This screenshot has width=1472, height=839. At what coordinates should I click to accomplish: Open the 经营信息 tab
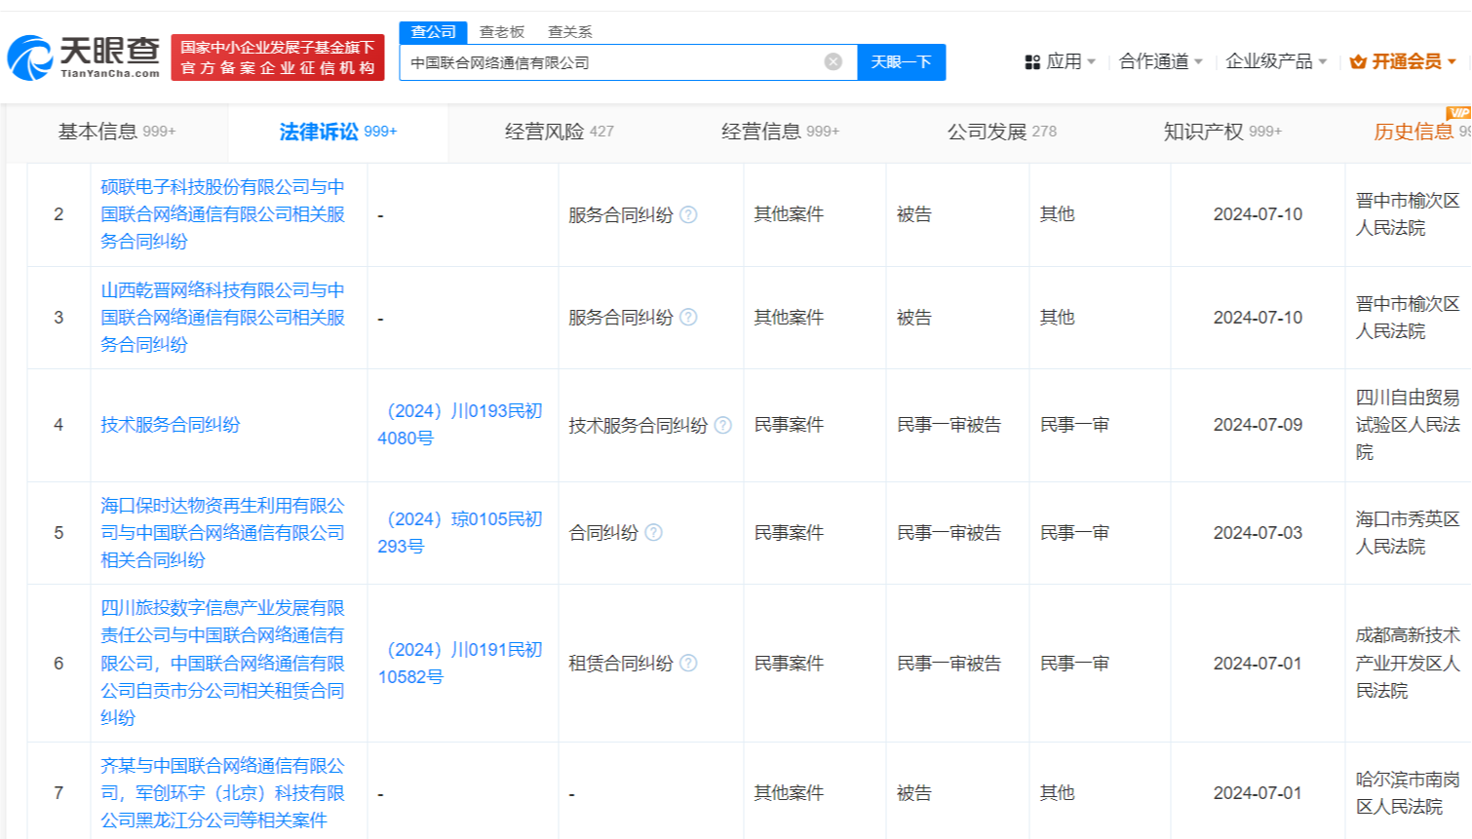tap(780, 132)
